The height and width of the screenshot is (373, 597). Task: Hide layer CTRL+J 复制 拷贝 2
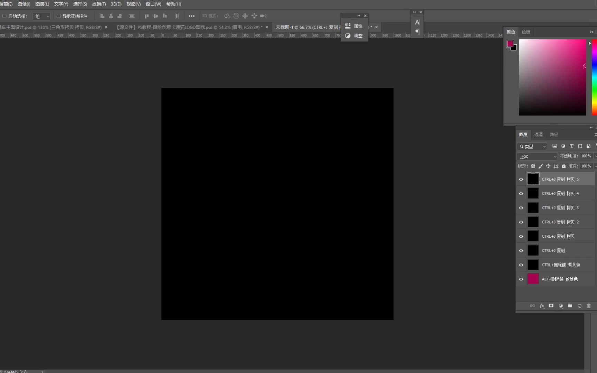click(521, 222)
